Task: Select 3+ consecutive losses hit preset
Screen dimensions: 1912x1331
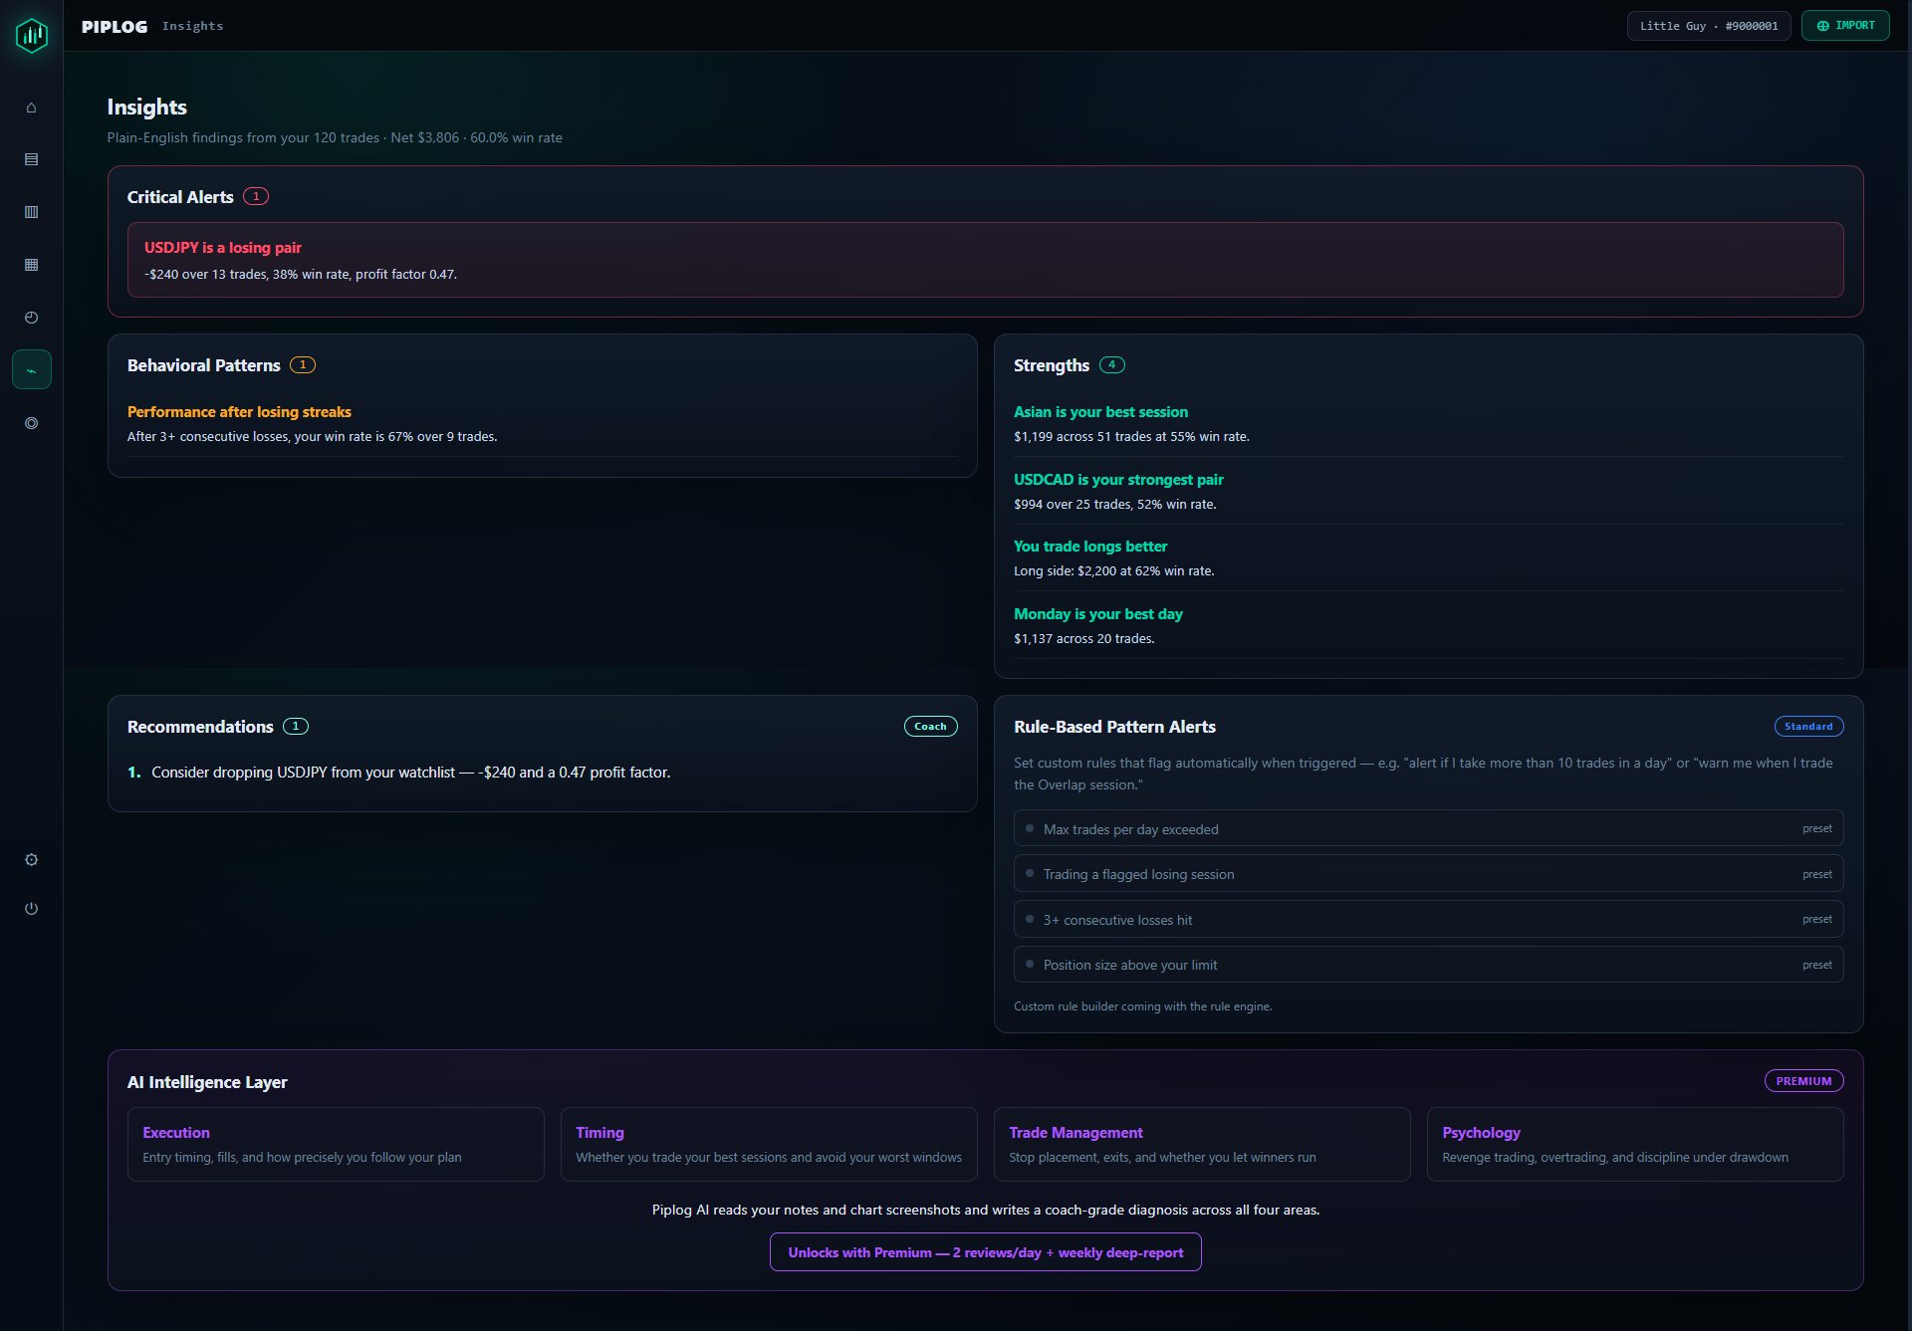Action: pos(1428,919)
